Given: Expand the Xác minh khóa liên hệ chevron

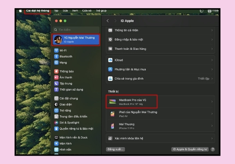Looking at the screenshot, I should pos(212,139).
